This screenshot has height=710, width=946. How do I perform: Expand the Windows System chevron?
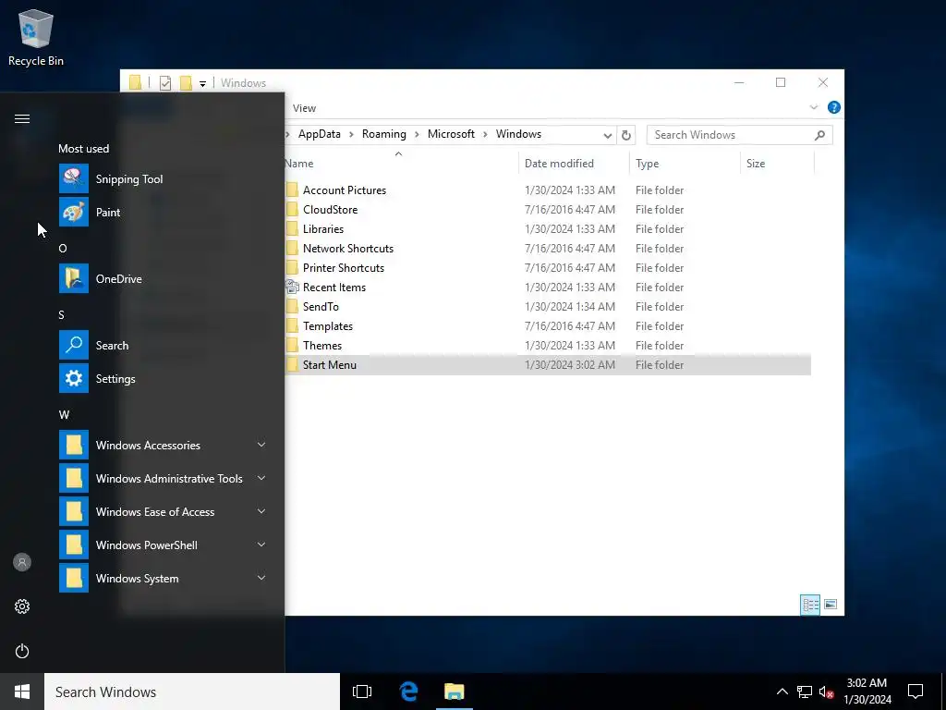261,578
